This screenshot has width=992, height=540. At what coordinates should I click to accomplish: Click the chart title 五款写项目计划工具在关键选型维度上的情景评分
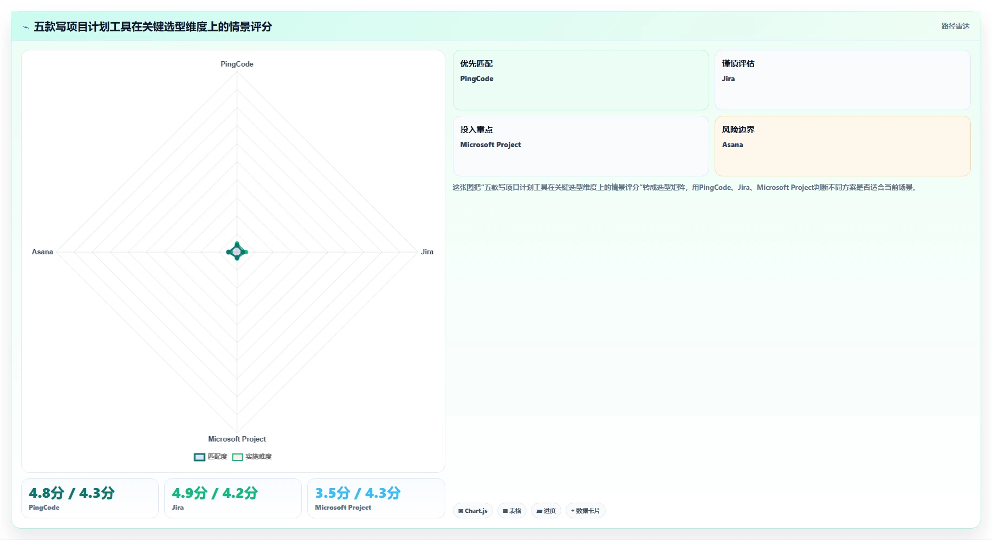[x=153, y=27]
